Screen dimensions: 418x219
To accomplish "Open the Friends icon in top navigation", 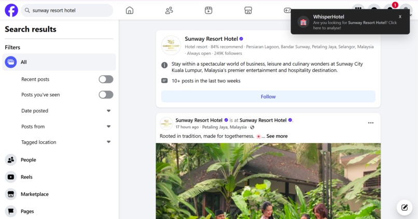I will (x=169, y=10).
